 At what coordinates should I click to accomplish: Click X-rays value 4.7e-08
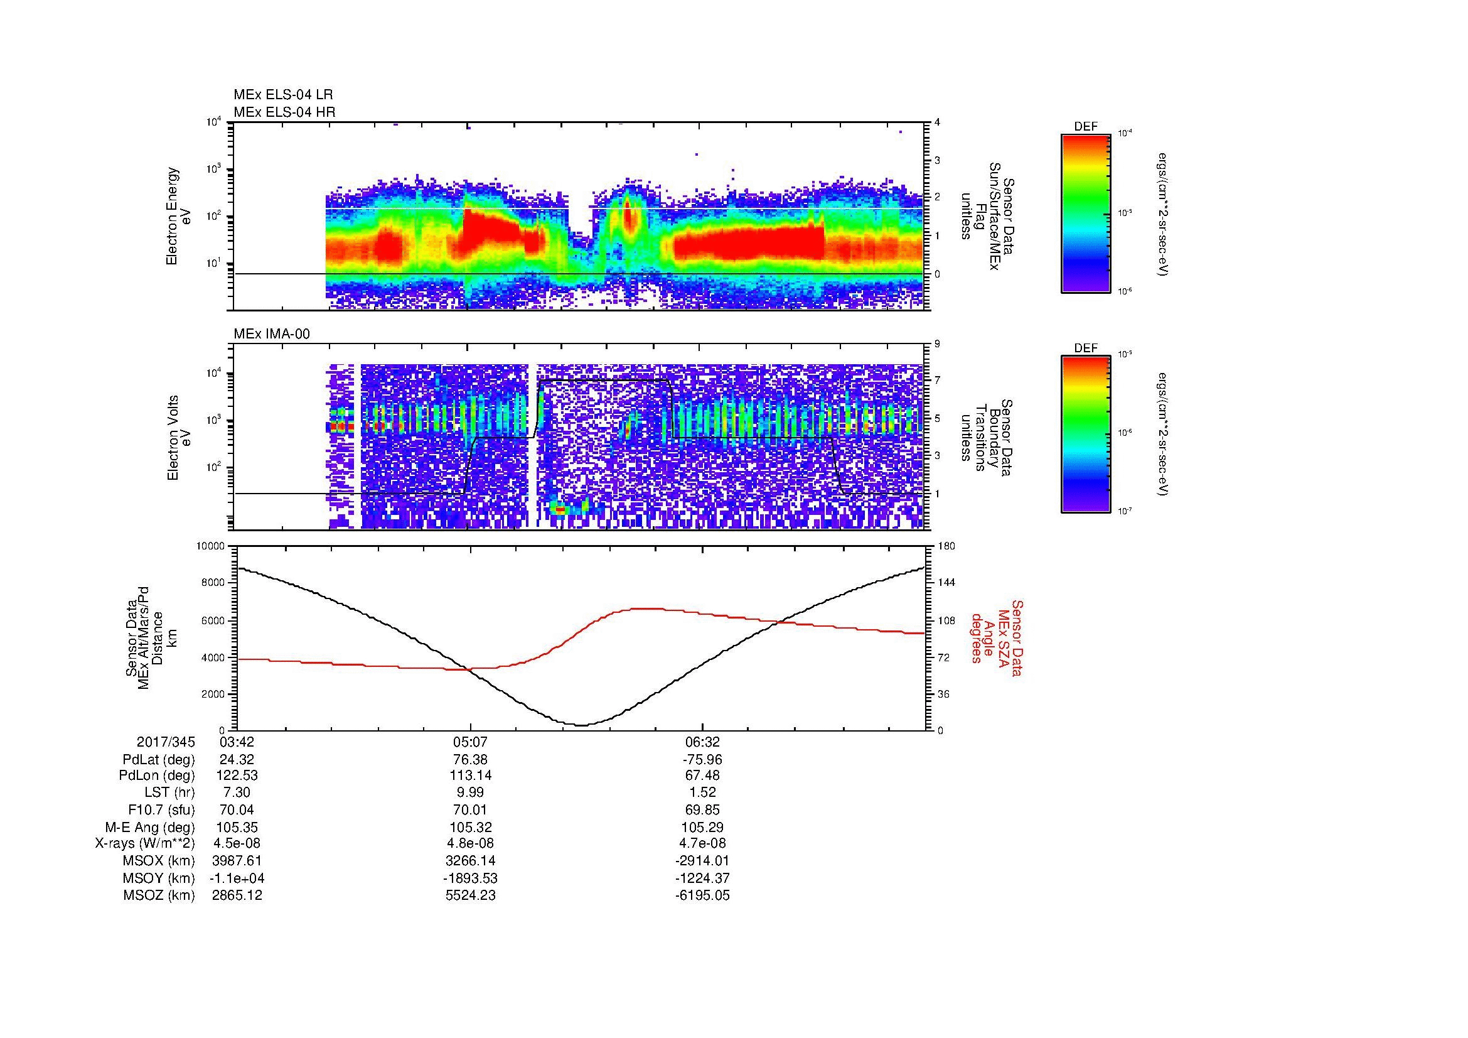(702, 843)
